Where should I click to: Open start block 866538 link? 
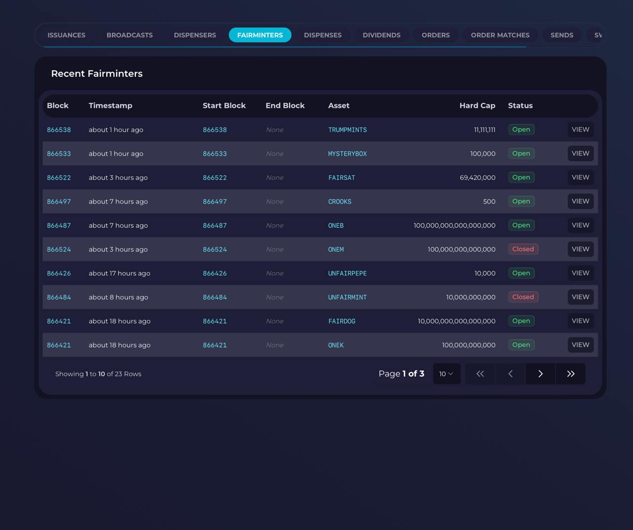[215, 130]
